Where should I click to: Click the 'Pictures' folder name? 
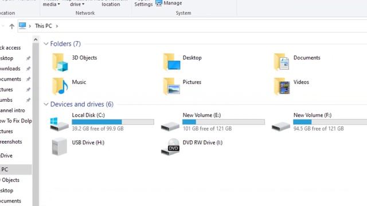(x=192, y=82)
